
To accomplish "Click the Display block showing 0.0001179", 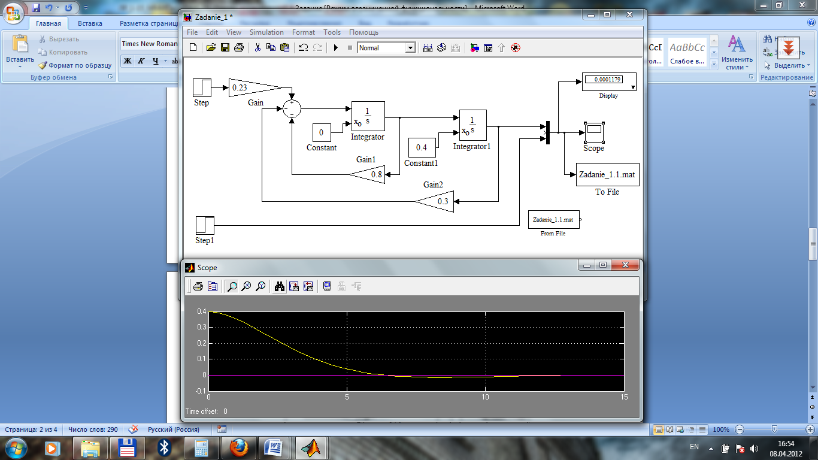I will (x=609, y=82).
